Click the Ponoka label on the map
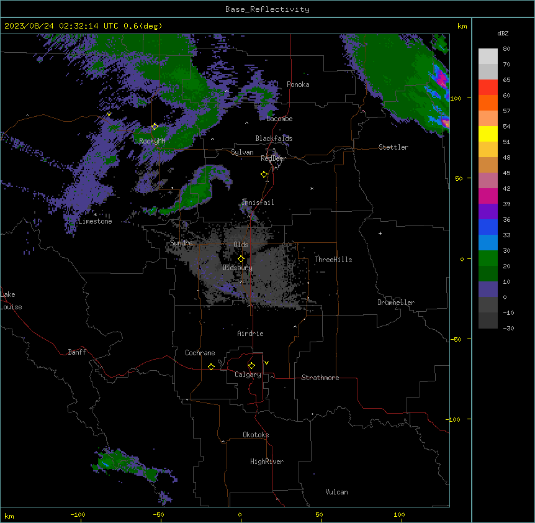This screenshot has height=523, width=535. (x=298, y=84)
